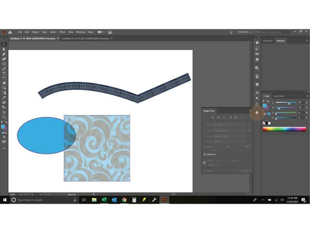Click the blue Fill swatch in toolbar

(3, 127)
